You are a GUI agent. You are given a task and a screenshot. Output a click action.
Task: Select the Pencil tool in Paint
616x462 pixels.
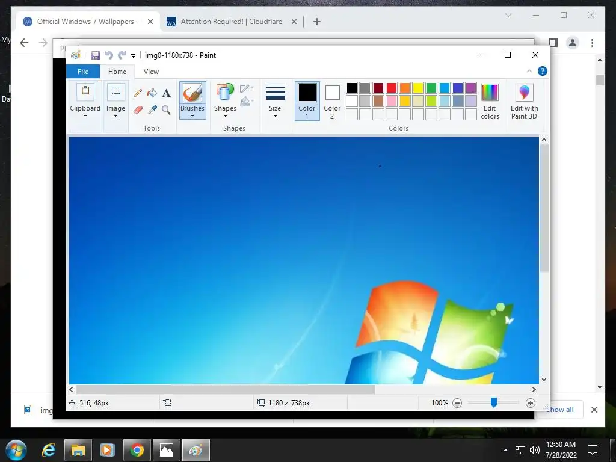click(x=138, y=93)
